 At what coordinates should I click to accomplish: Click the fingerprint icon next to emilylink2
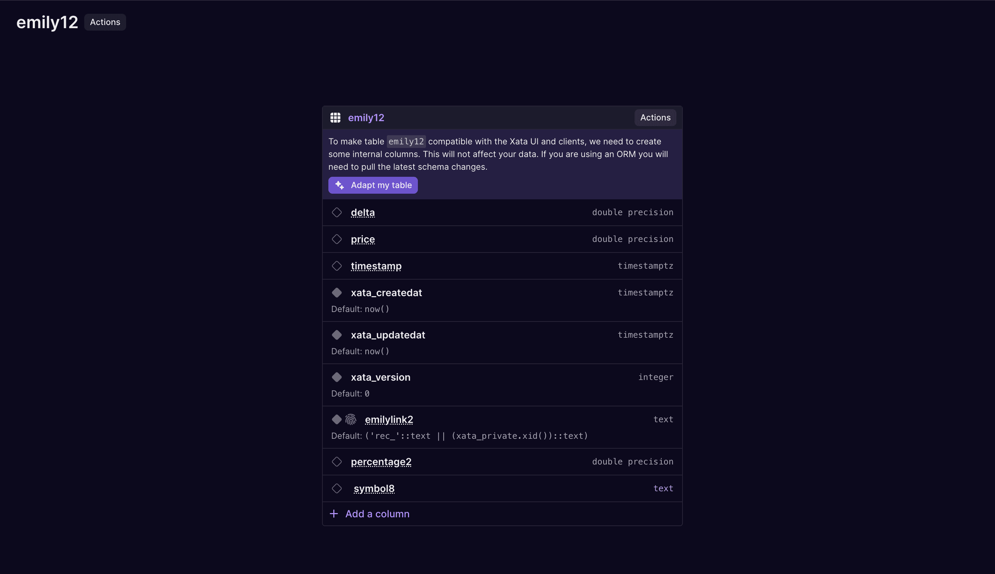(351, 419)
